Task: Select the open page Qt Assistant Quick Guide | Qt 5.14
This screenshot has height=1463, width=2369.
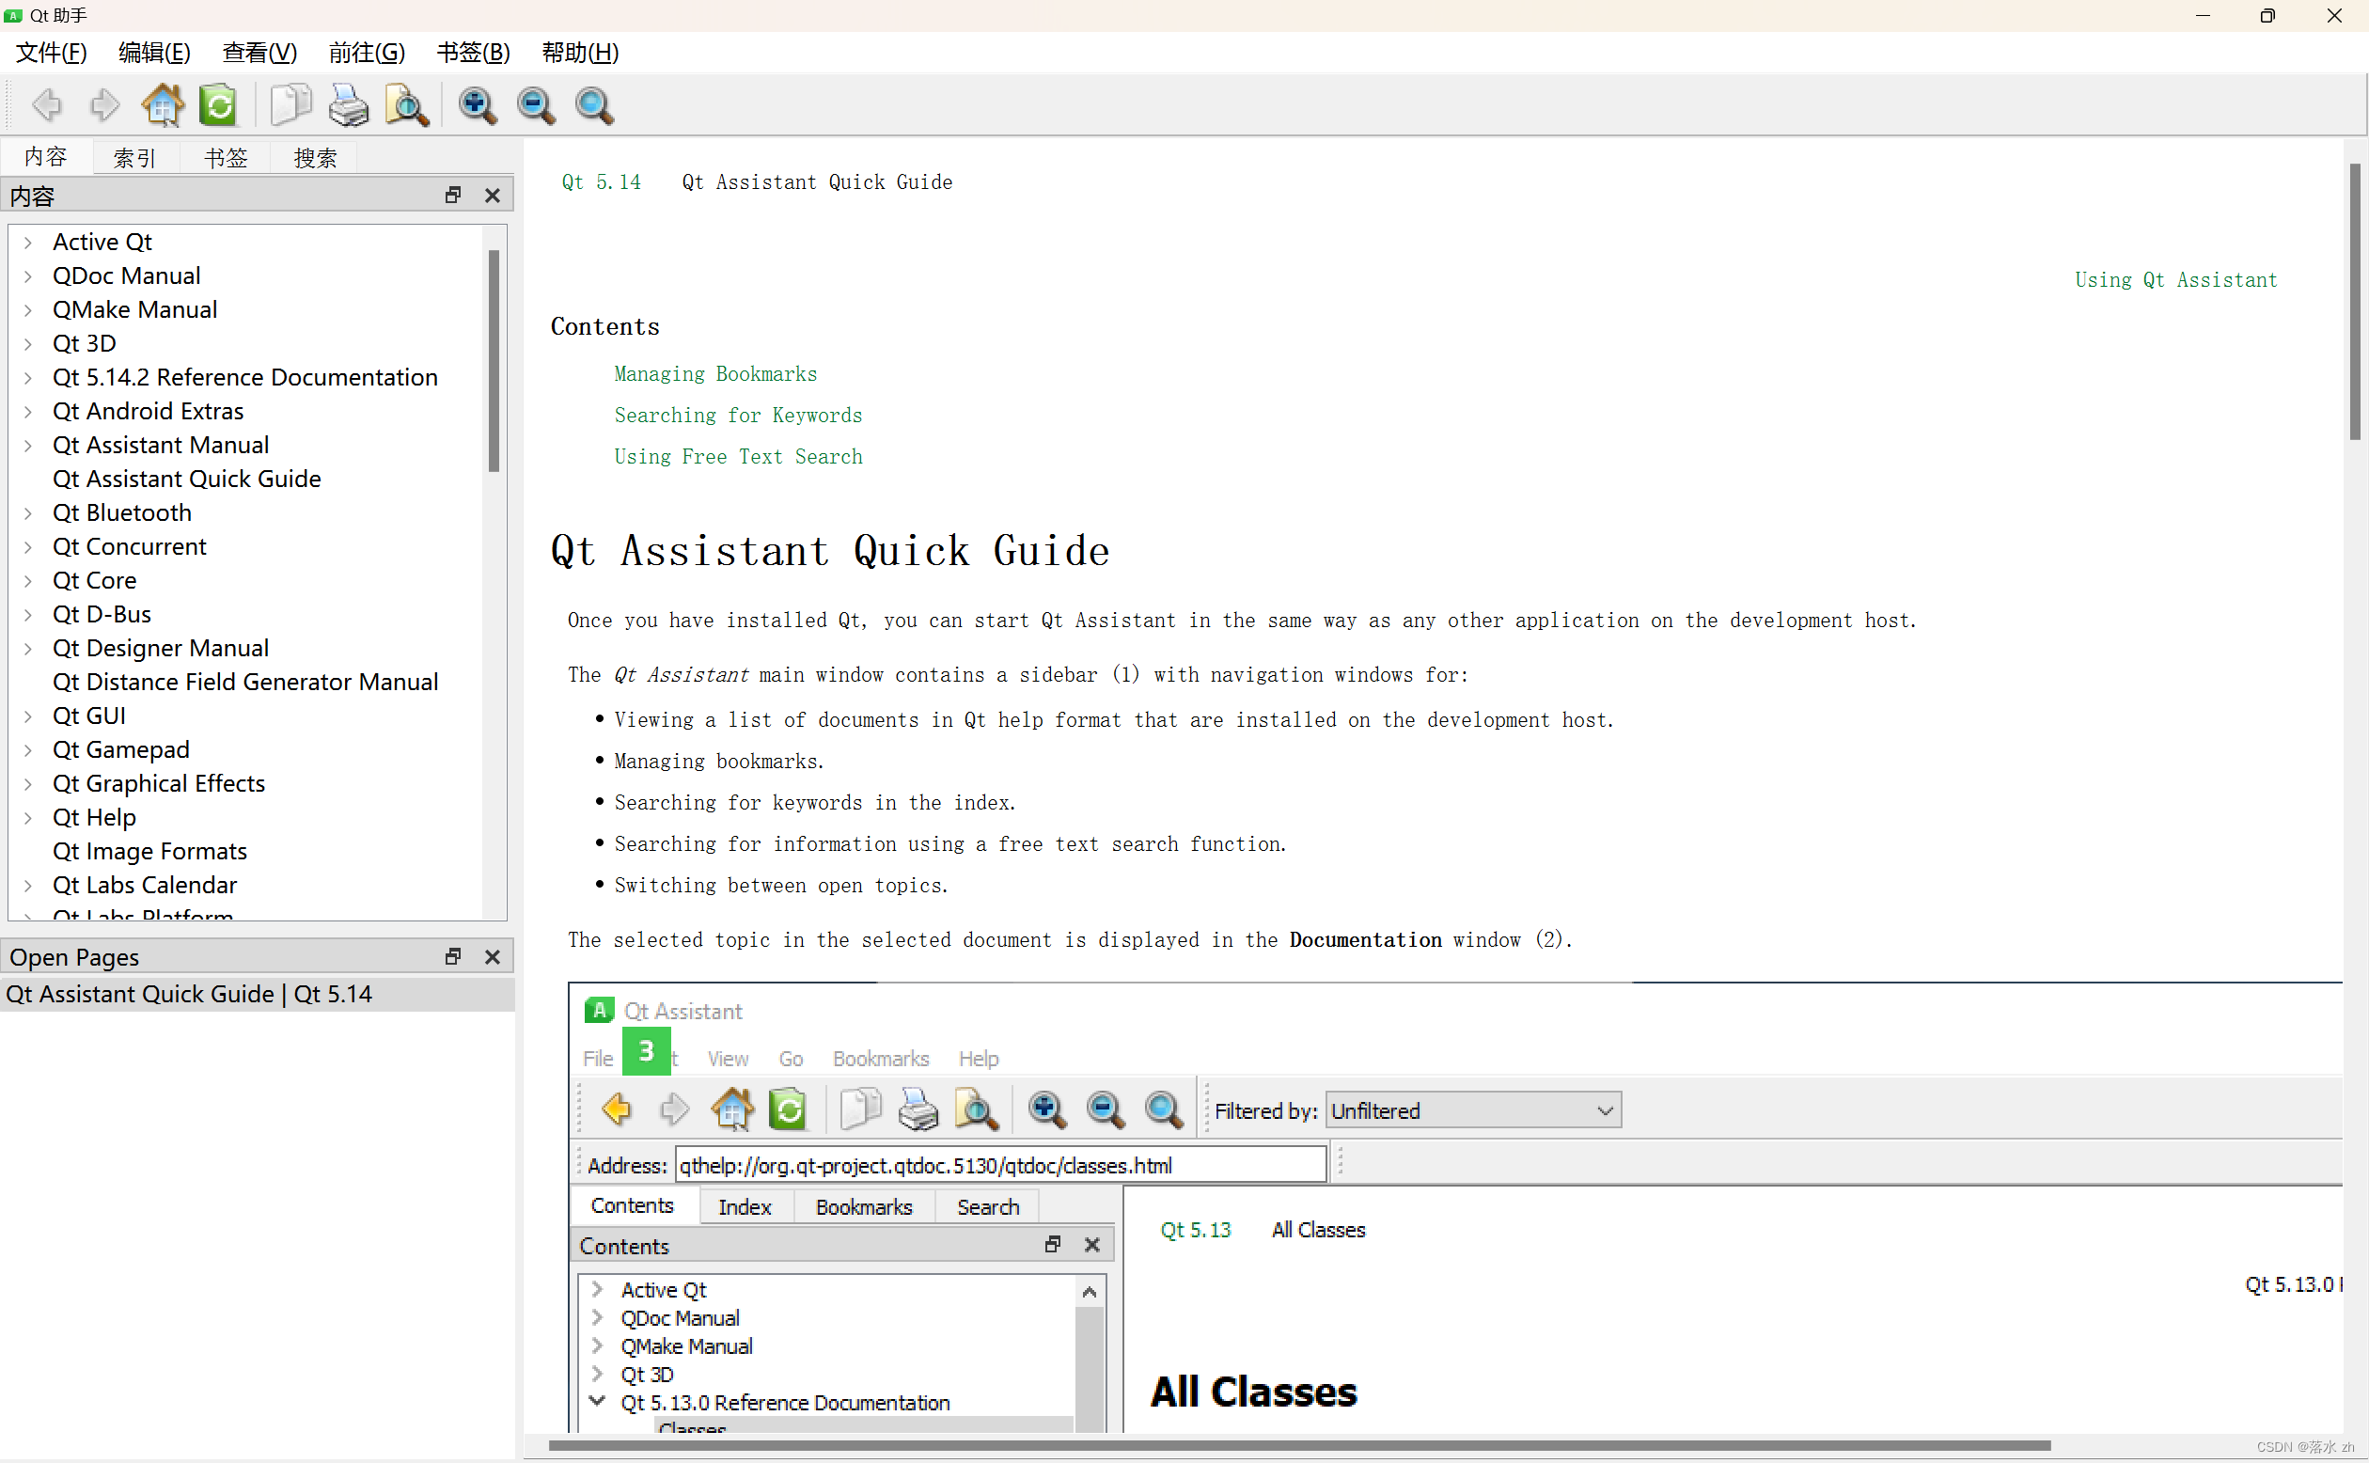Action: coord(258,994)
